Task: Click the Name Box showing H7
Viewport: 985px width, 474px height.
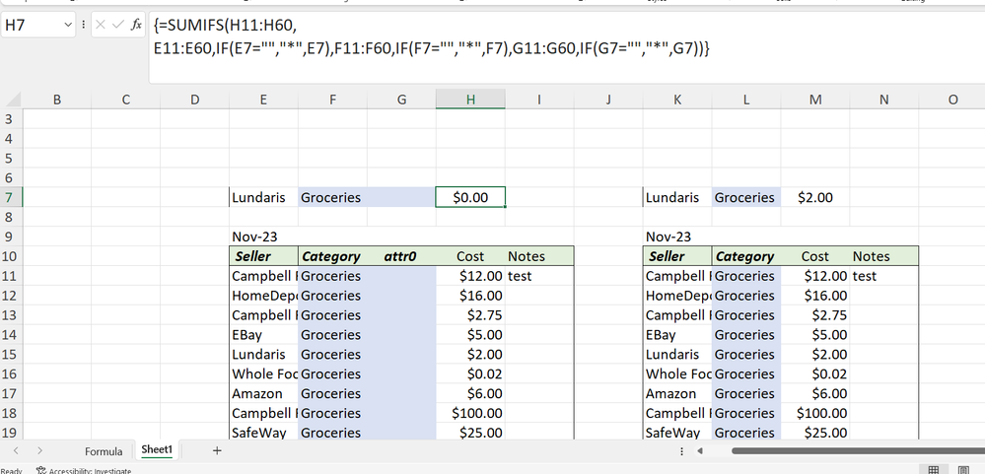Action: coord(33,25)
